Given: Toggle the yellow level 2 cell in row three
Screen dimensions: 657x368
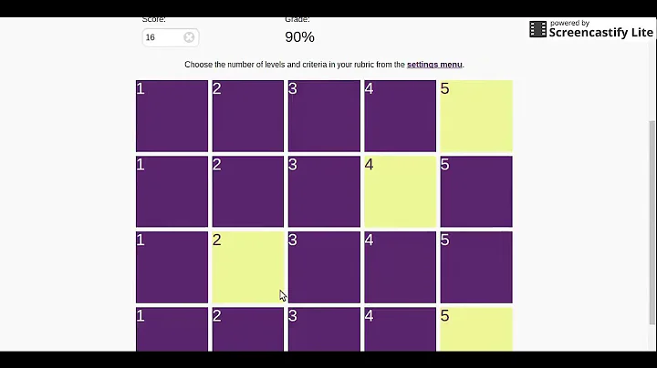Looking at the screenshot, I should tap(248, 267).
